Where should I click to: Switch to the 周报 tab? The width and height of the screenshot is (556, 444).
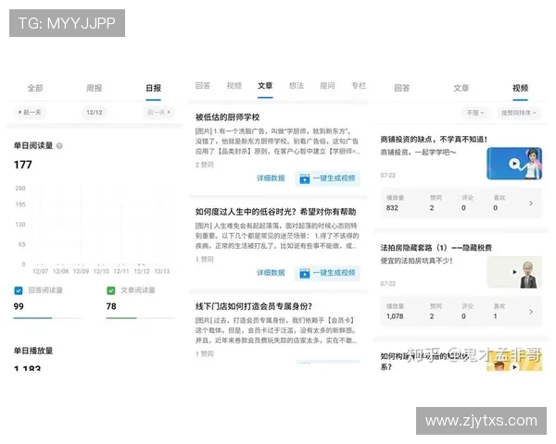click(95, 88)
